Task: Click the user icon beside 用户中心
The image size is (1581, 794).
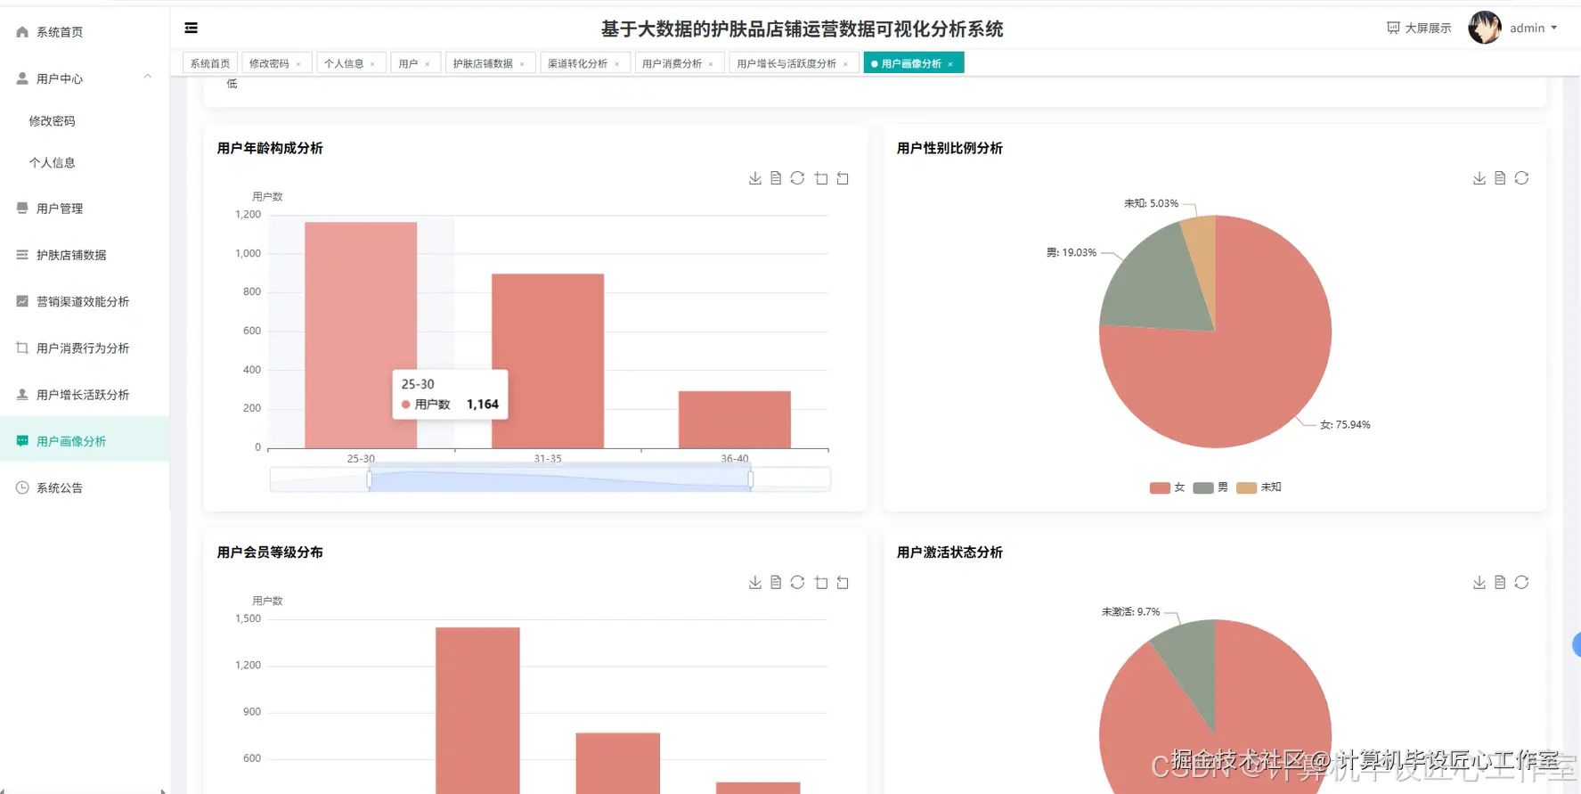Action: click(22, 78)
